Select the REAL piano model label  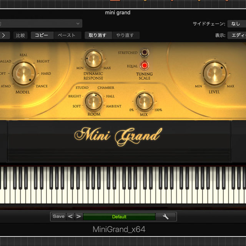point(23,55)
